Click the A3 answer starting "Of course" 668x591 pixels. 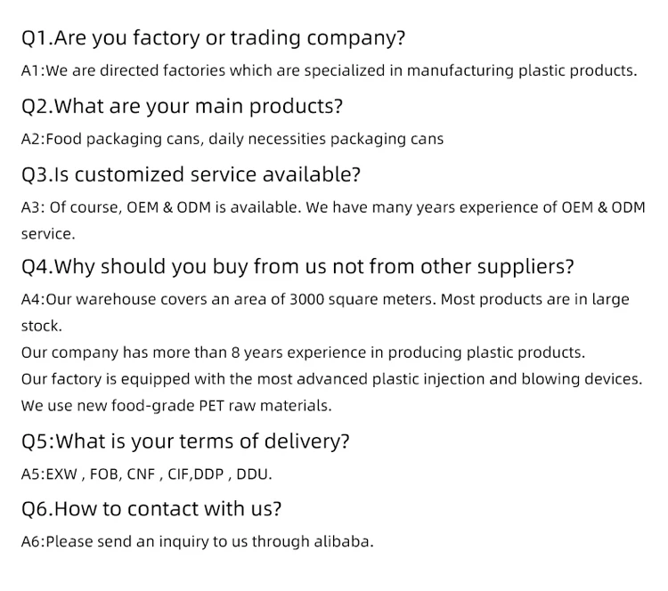point(332,207)
